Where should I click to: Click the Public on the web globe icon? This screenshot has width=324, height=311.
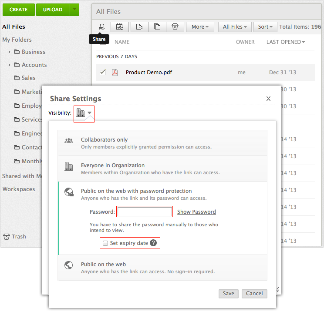(x=68, y=265)
